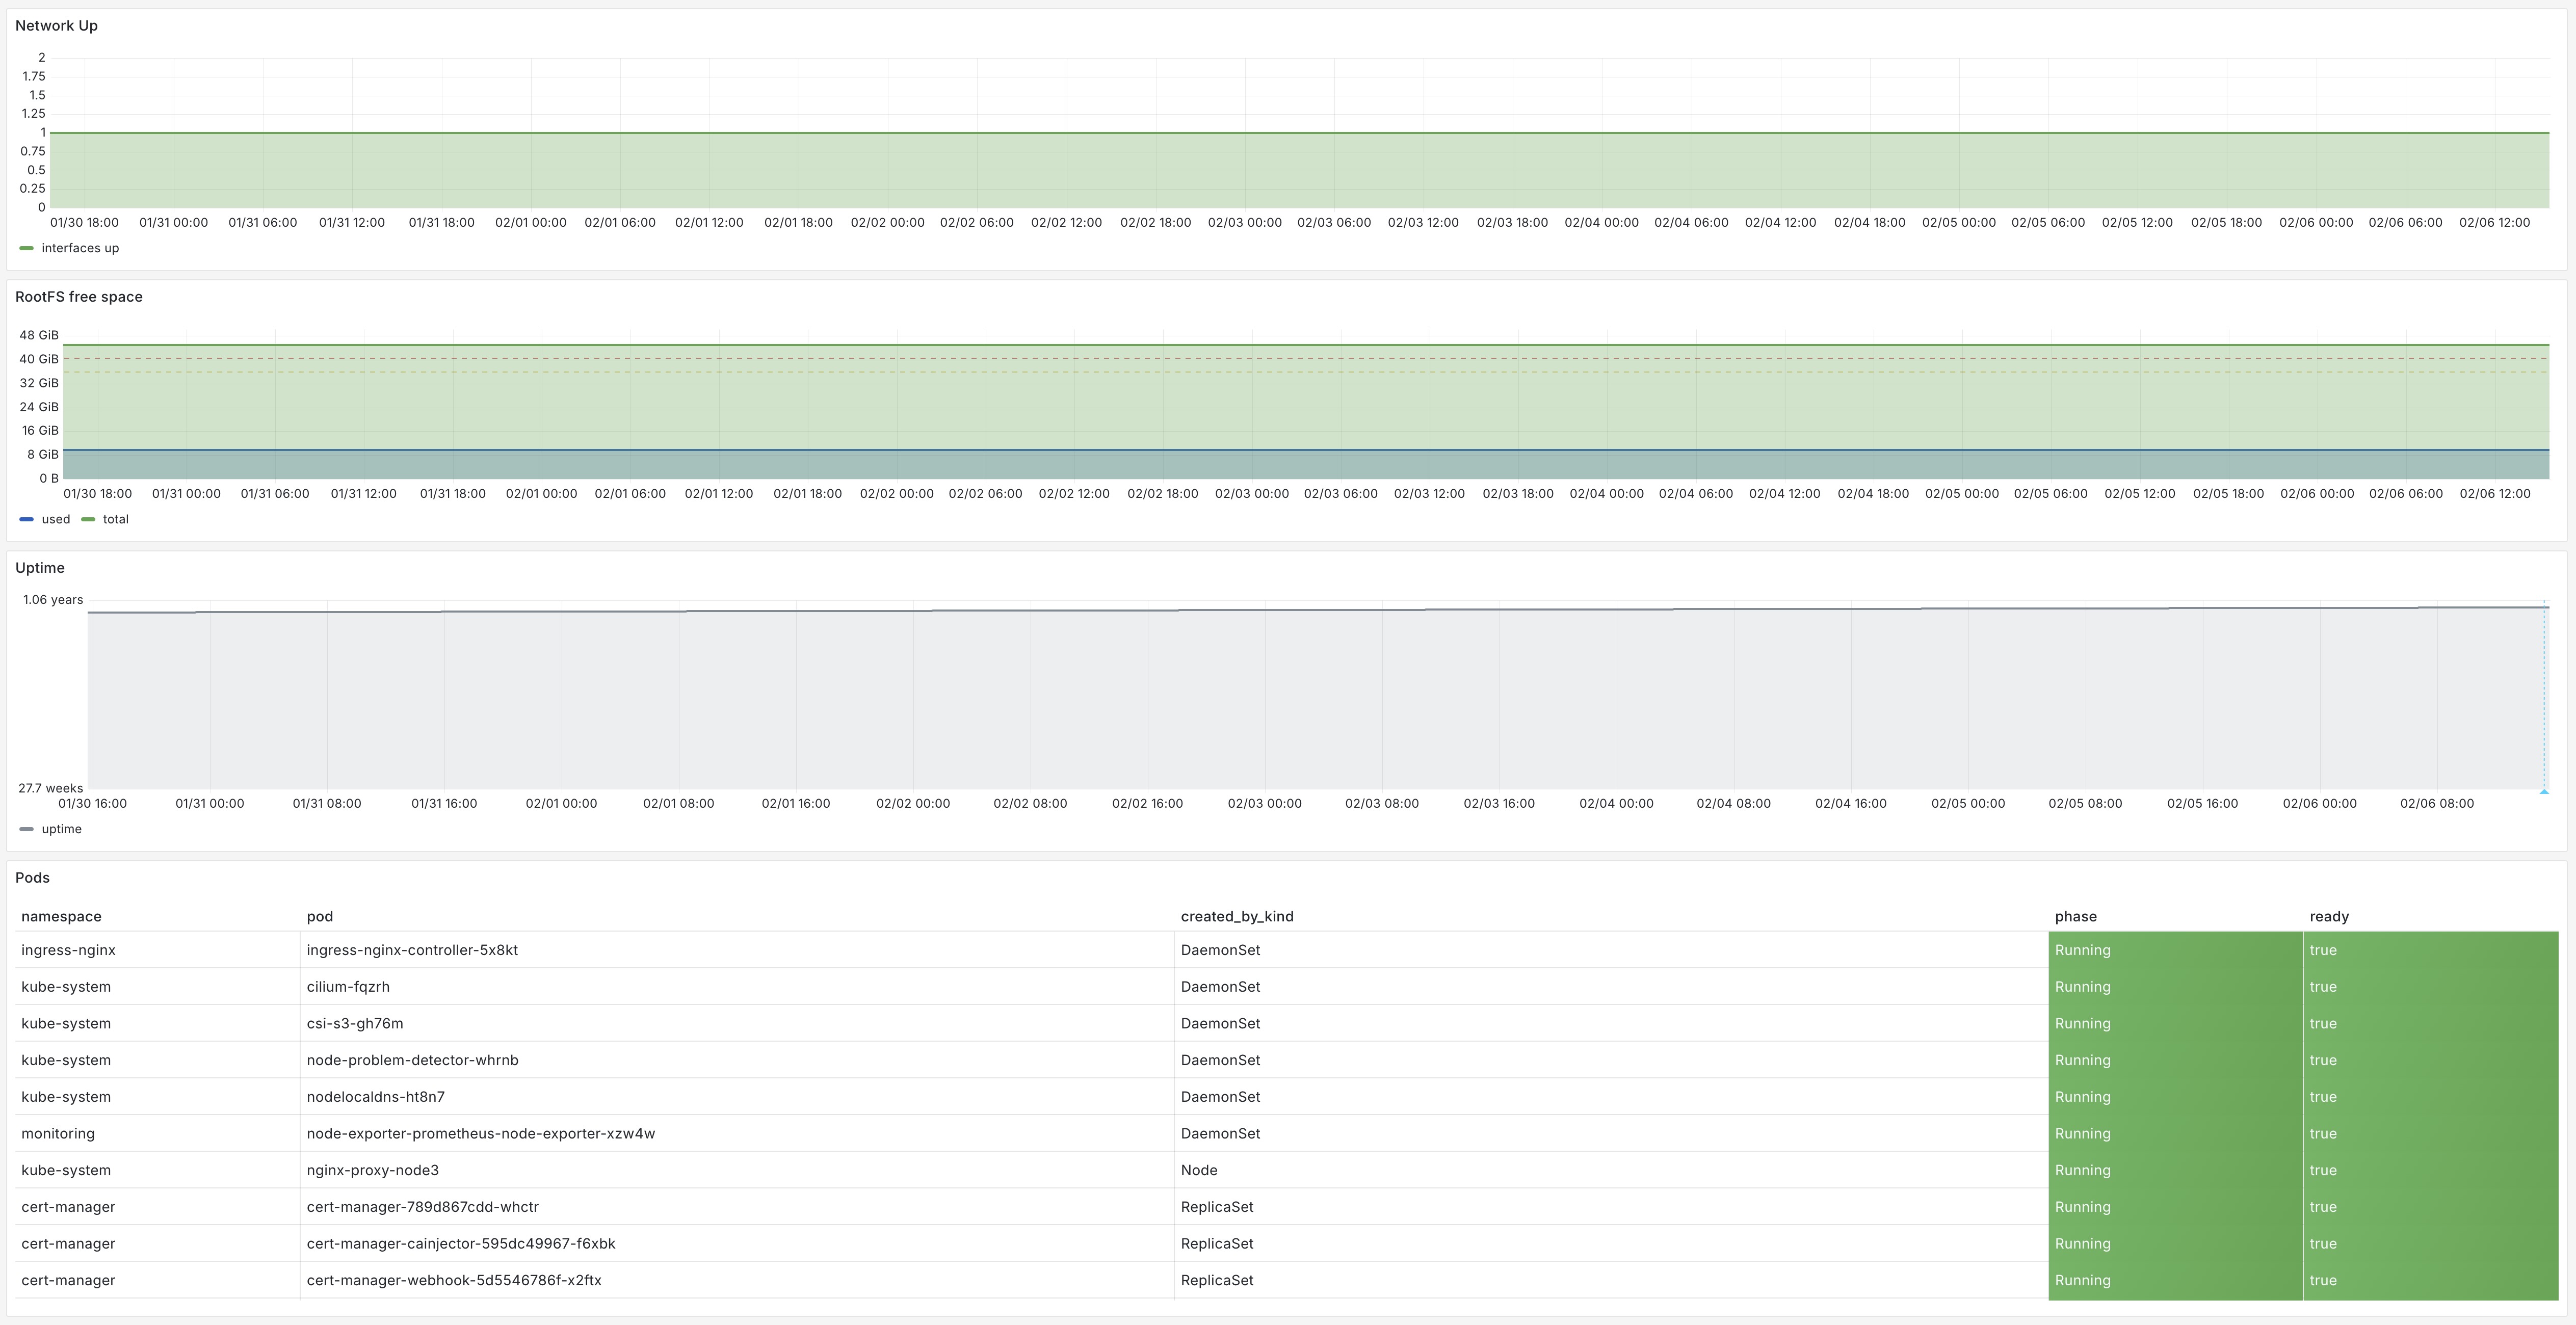Image resolution: width=2576 pixels, height=1325 pixels.
Task: Click the gray 'uptime' legend color swatch
Action: [x=26, y=829]
